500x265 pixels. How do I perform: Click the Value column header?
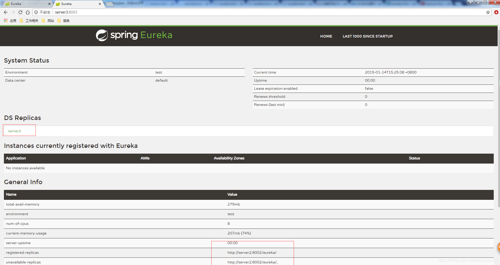232,195
